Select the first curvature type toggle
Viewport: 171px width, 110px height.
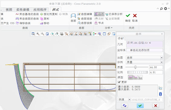point(131,77)
